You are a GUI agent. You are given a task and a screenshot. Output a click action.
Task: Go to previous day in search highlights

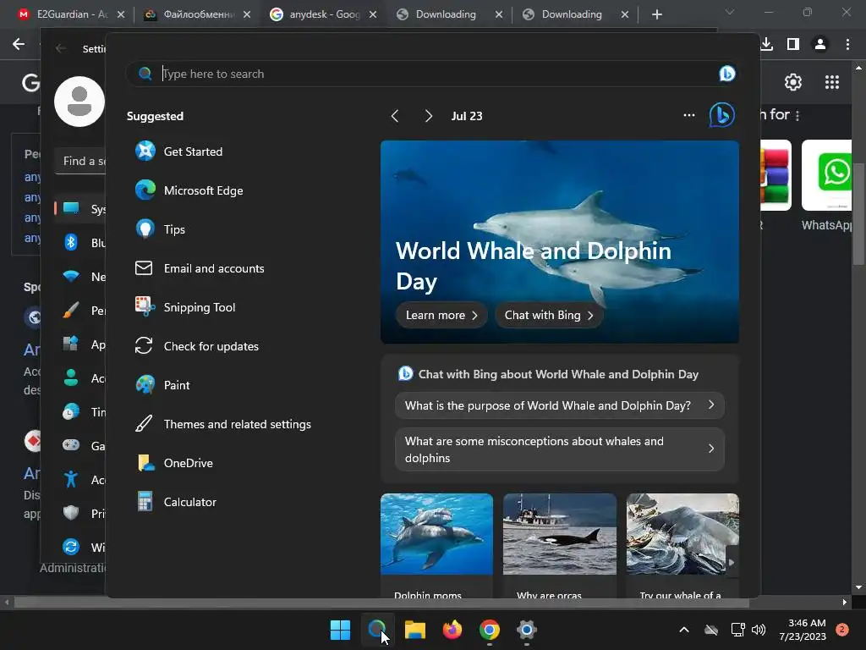pyautogui.click(x=395, y=116)
